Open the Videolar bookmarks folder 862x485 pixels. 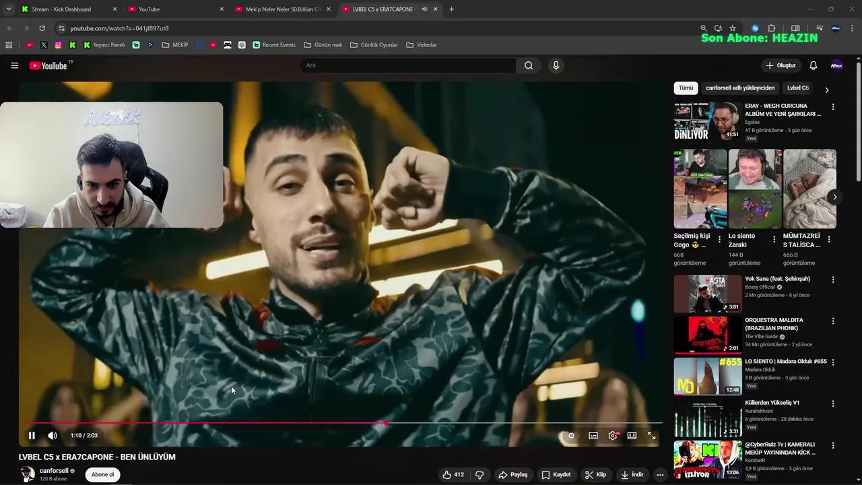pyautogui.click(x=422, y=45)
